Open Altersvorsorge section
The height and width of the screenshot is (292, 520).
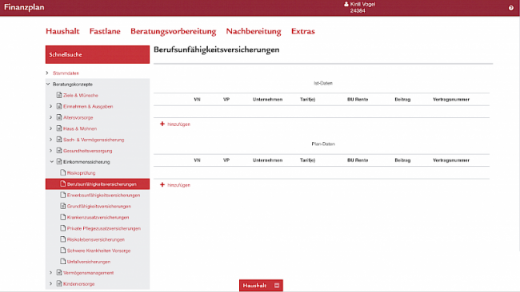(x=78, y=117)
